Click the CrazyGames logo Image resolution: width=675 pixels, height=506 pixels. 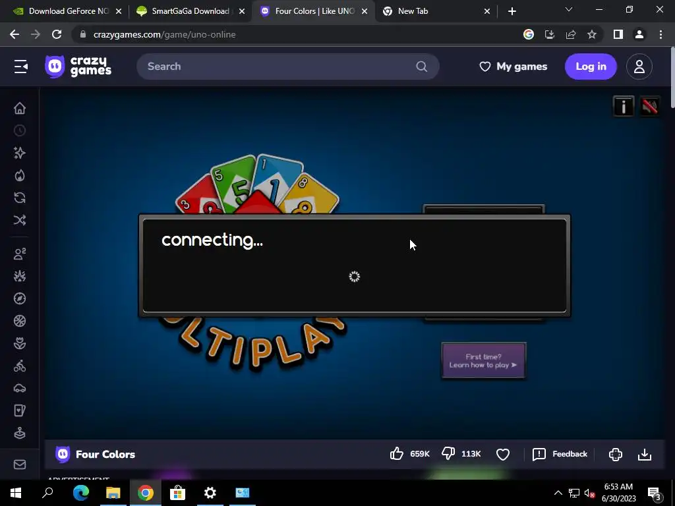coord(78,67)
